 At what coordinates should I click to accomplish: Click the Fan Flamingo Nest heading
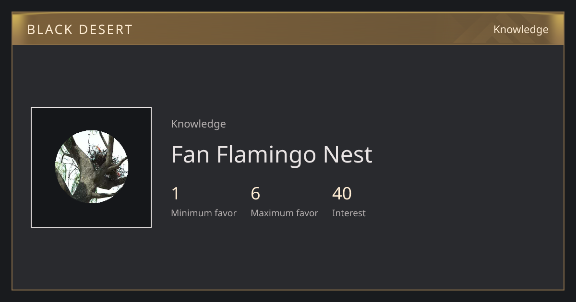[x=272, y=154]
